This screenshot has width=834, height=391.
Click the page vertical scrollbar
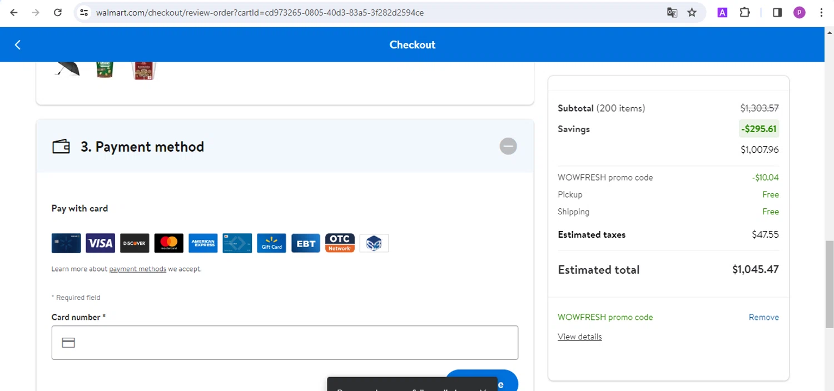829,284
